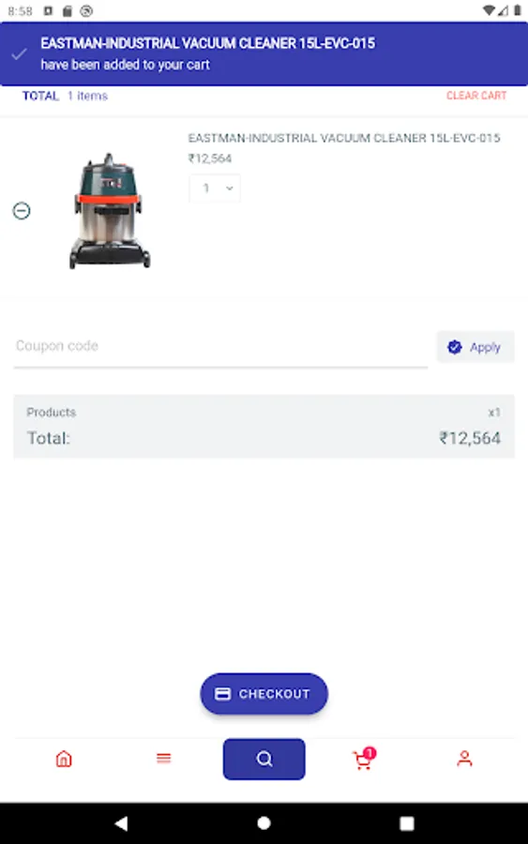Expand the quantity dropdown showing 1
The image size is (528, 844).
click(215, 188)
